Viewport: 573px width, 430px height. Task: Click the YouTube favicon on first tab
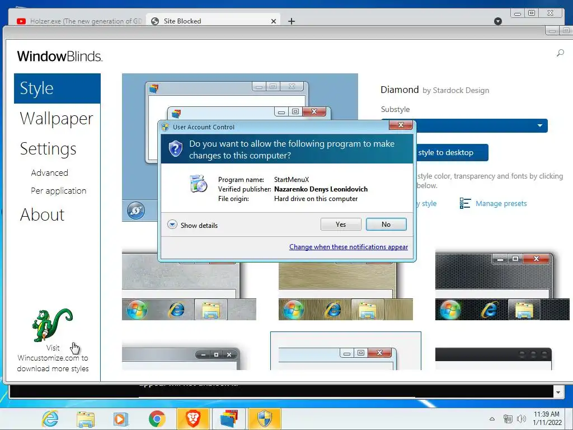[x=21, y=21]
